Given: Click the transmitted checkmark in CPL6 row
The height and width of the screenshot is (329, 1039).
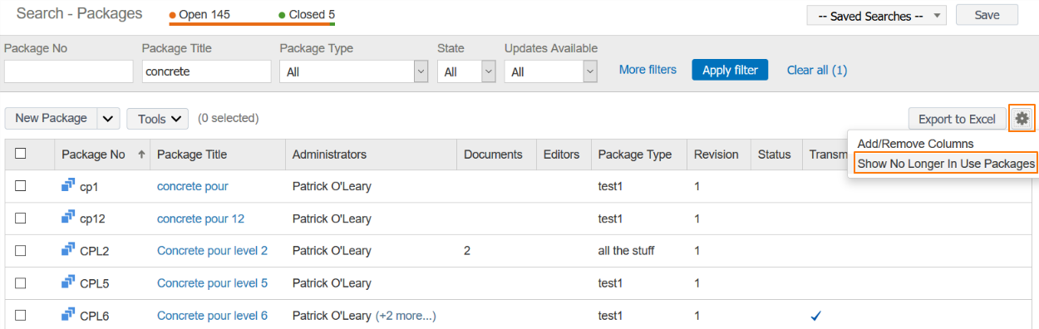Looking at the screenshot, I should (816, 316).
